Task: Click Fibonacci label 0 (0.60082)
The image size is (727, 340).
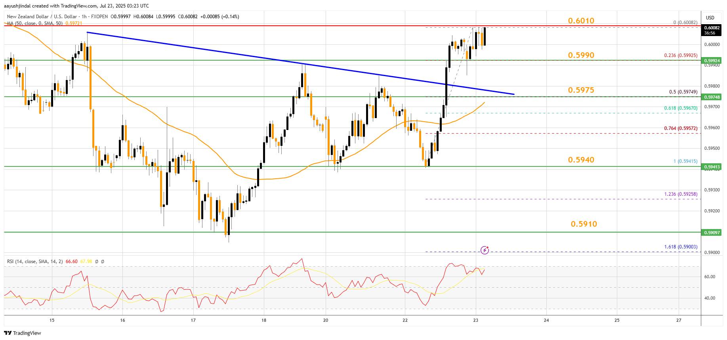Action: 685,23
